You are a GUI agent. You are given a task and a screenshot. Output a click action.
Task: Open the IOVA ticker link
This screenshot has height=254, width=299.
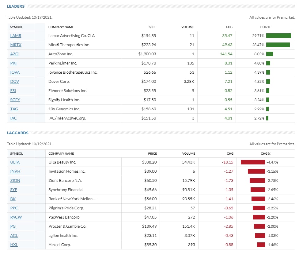point(15,72)
